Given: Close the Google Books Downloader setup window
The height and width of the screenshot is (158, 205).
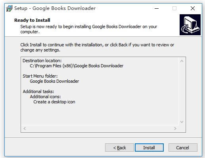Looking at the screenshot, I should 193,8.
